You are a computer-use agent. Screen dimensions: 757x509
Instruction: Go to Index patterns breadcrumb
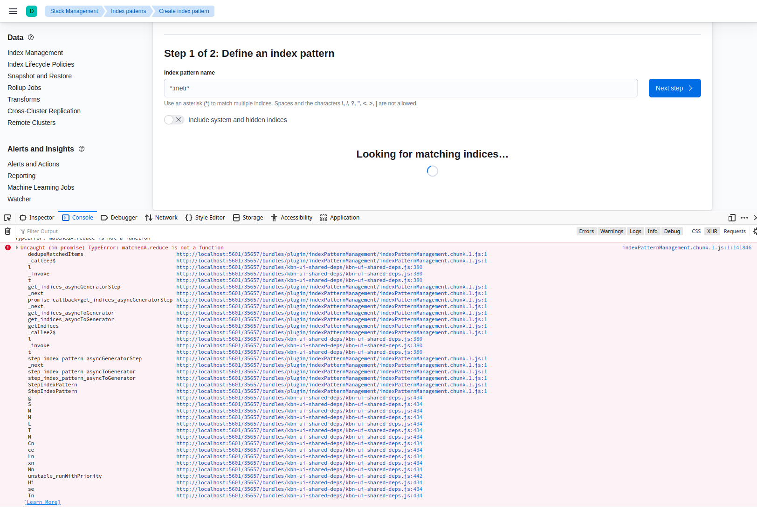point(128,11)
